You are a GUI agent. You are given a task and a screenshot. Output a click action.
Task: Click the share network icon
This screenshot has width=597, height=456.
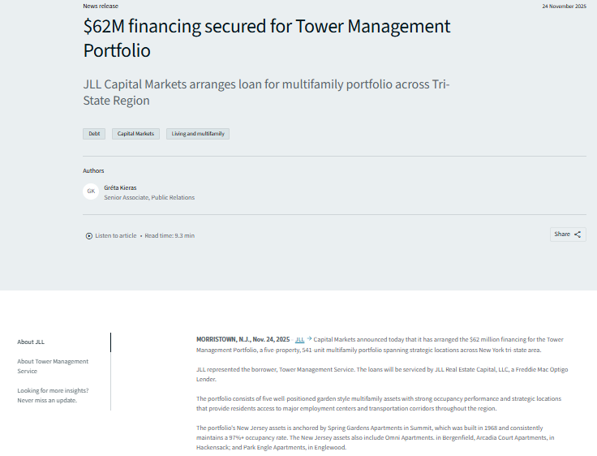[578, 234]
